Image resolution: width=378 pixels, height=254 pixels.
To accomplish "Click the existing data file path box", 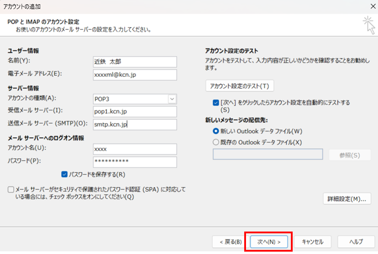I will (267, 154).
